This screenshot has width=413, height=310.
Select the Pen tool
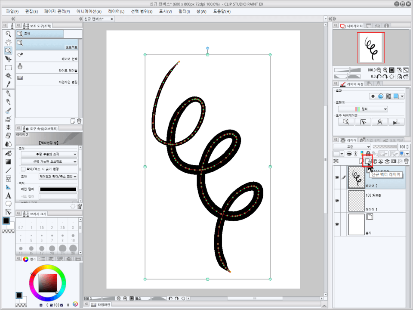(x=8, y=94)
